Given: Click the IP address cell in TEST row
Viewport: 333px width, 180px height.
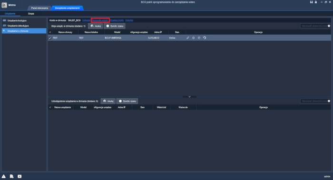Looking at the screenshot, I should pos(154,38).
